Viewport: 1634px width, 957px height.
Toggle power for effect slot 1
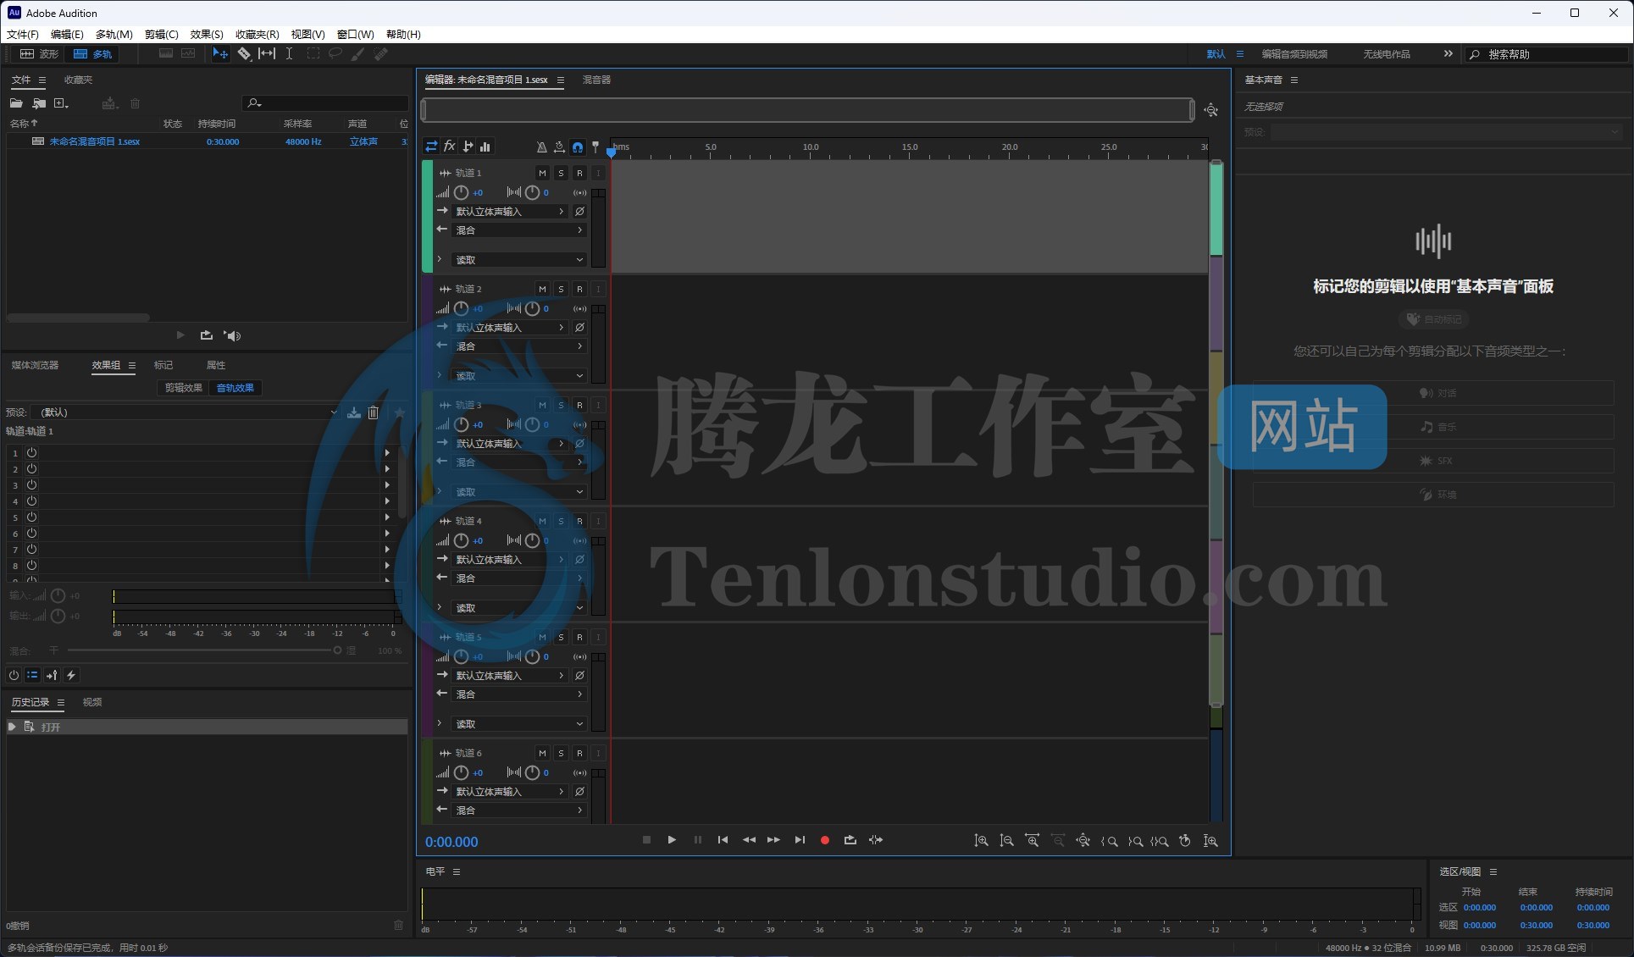coord(31,452)
